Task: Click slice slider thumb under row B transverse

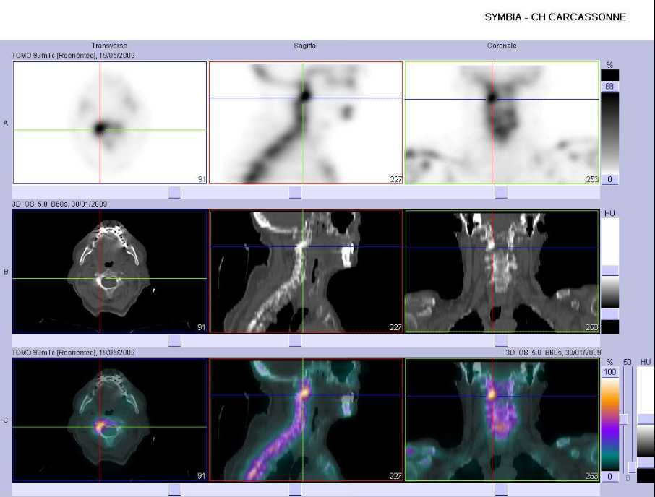Action: click(174, 340)
